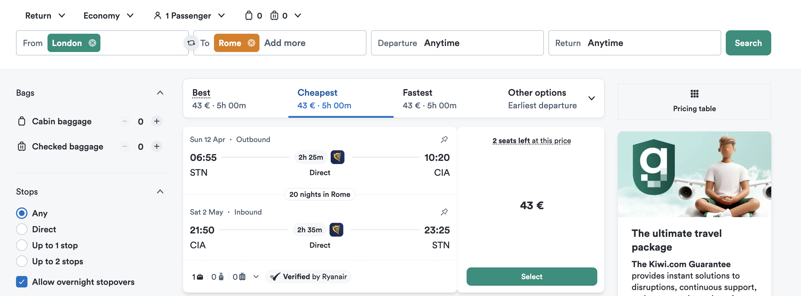Pin the inbound Sat 2 May flight
The image size is (801, 296).
(x=444, y=212)
